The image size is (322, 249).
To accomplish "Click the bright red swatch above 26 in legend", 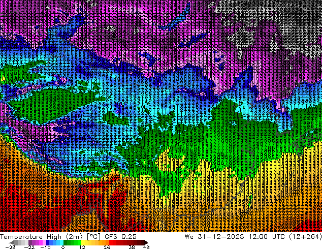I will point(111,242).
